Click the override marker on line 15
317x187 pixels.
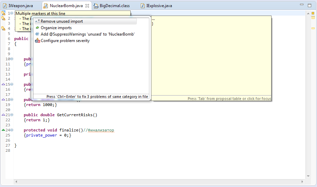pos(3,84)
